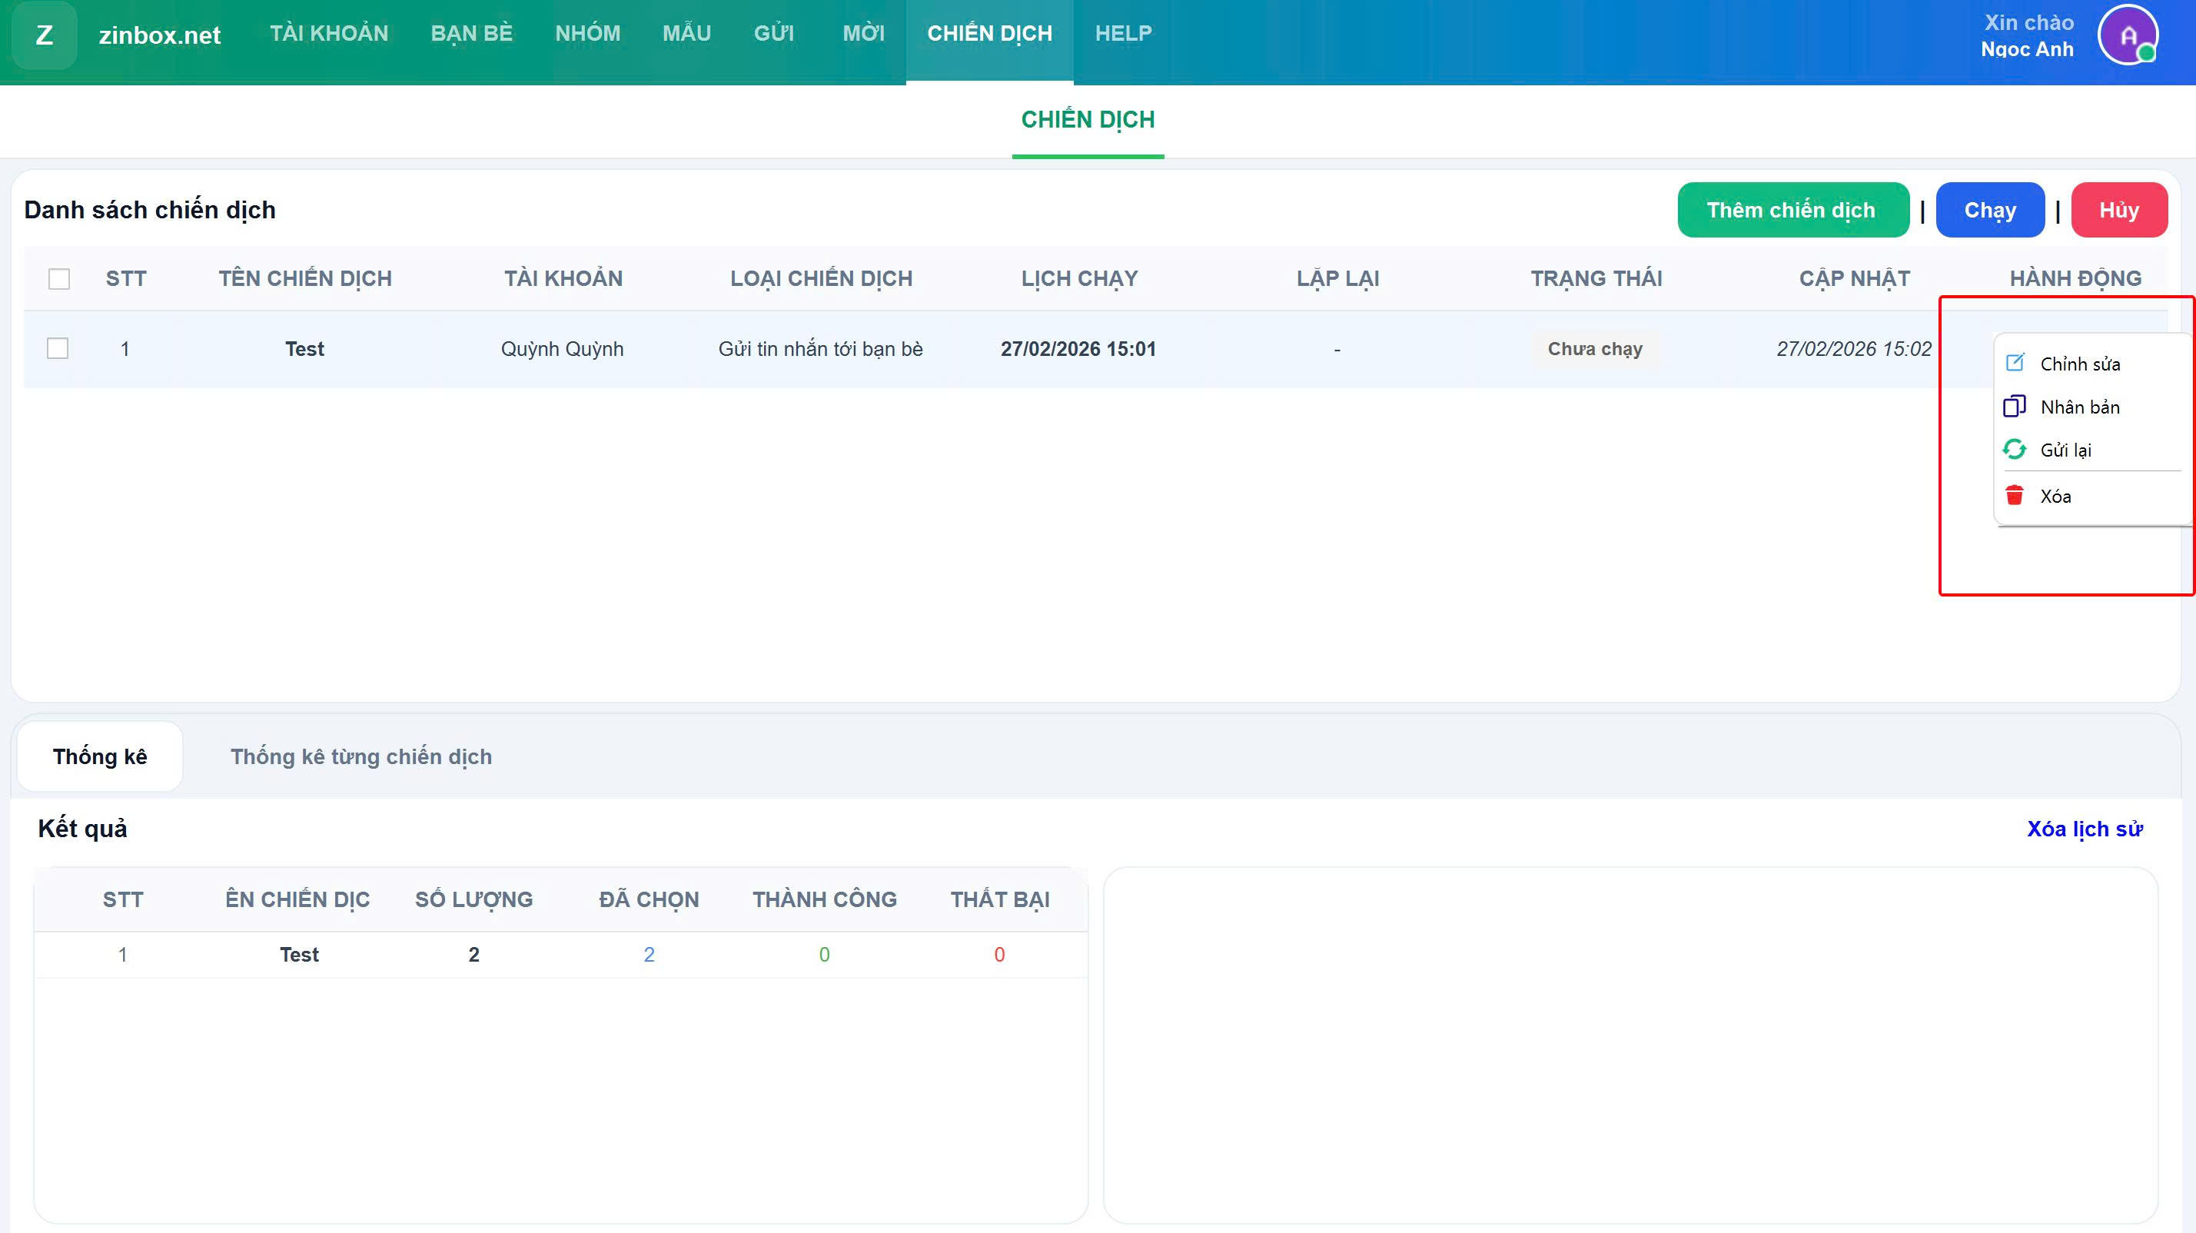Open the HELP menu item
Image resolution: width=2196 pixels, height=1233 pixels.
pyautogui.click(x=1123, y=33)
